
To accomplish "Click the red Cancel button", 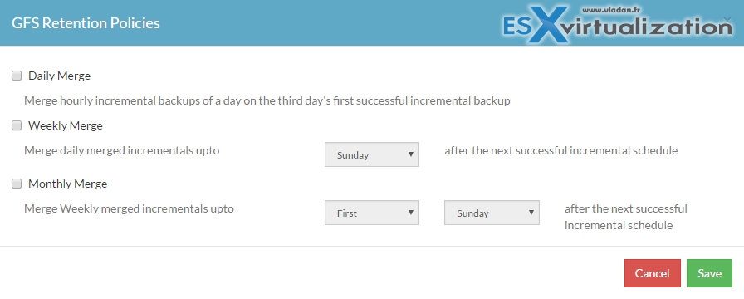I will point(653,273).
